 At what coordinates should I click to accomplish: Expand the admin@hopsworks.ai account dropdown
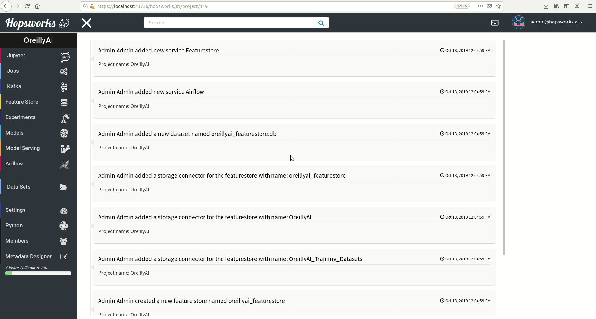556,22
